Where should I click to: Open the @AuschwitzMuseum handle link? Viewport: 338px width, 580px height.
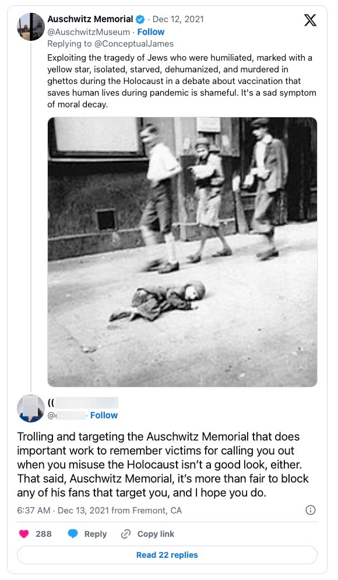(89, 32)
